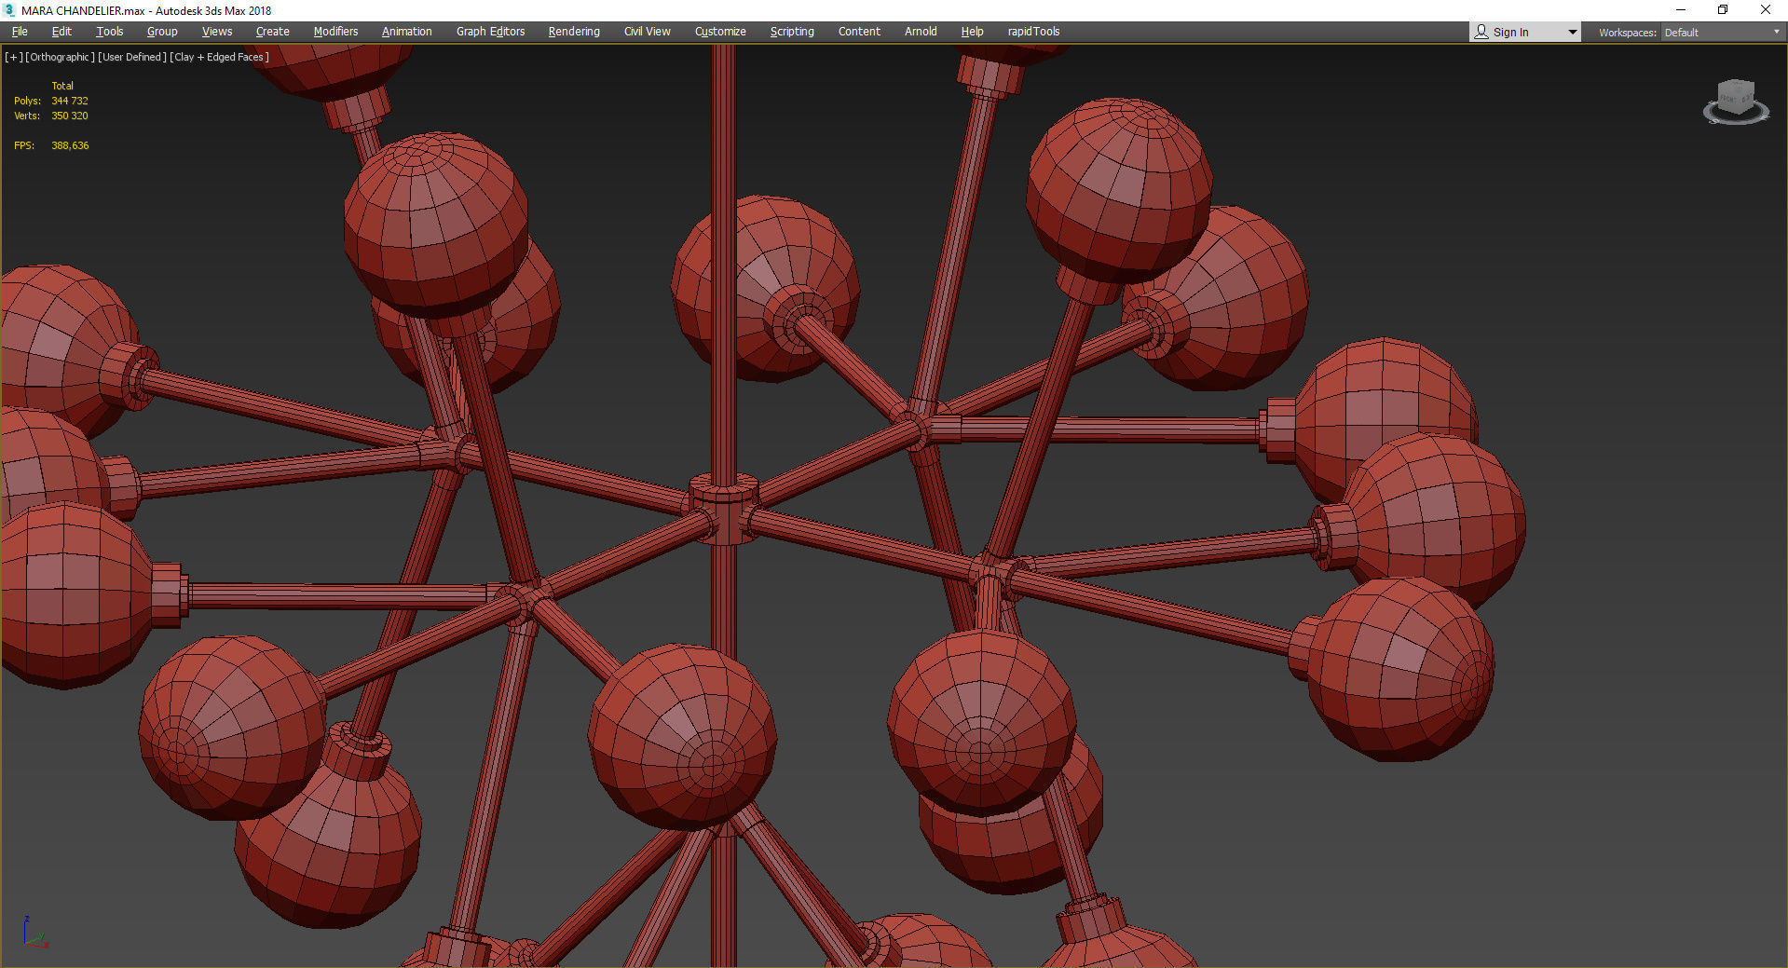Screen dimensions: 1788x968
Task: Open the Scripting menu
Action: [x=792, y=32]
